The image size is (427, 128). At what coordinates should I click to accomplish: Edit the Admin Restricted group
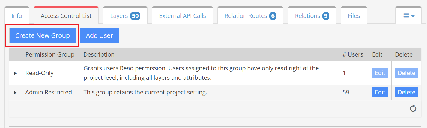[x=380, y=92]
